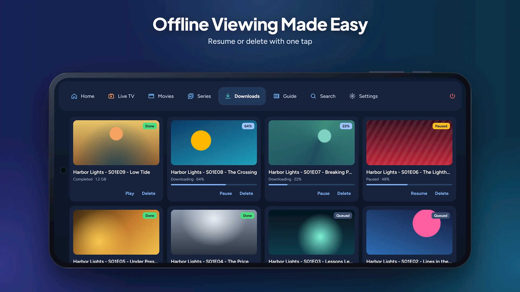This screenshot has height=292, width=520.
Task: Click the Home house icon
Action: click(74, 96)
